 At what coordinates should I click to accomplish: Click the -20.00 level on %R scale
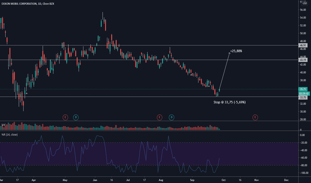pos(303,143)
